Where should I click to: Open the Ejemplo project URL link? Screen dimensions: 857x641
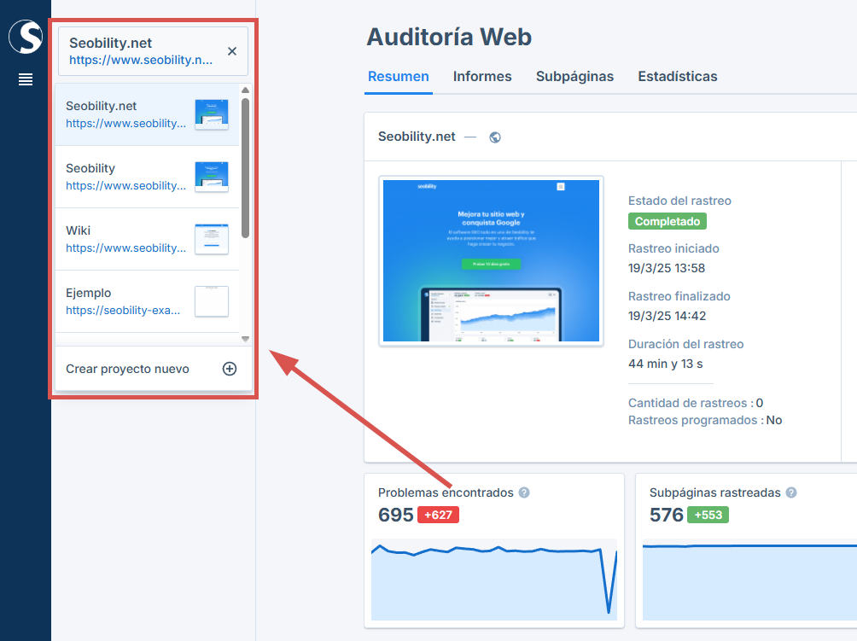(123, 311)
